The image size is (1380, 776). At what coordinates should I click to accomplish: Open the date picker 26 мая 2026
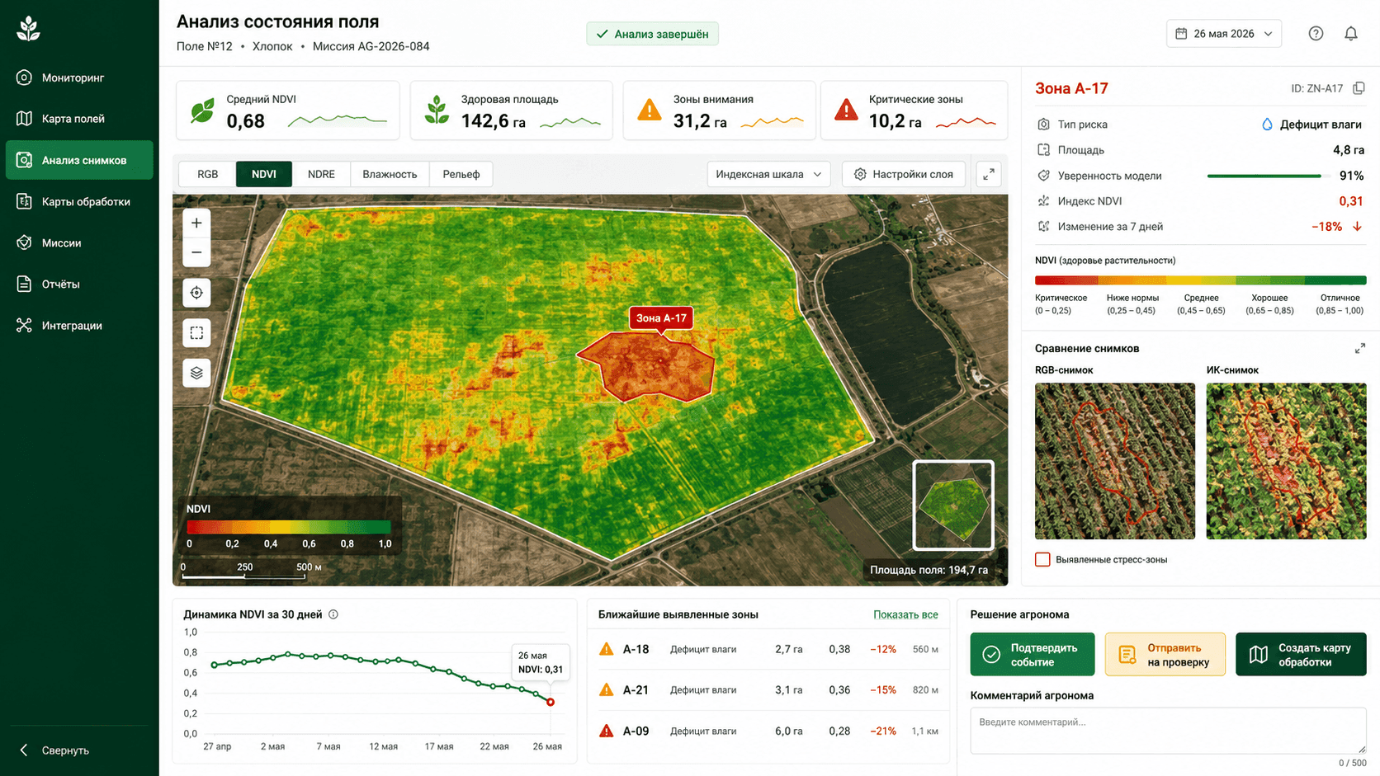click(x=1223, y=34)
